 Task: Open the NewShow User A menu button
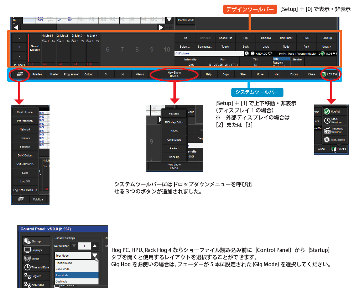[174, 74]
